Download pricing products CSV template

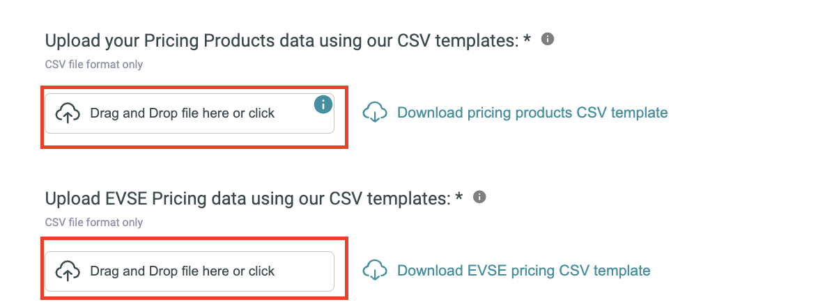coord(532,113)
